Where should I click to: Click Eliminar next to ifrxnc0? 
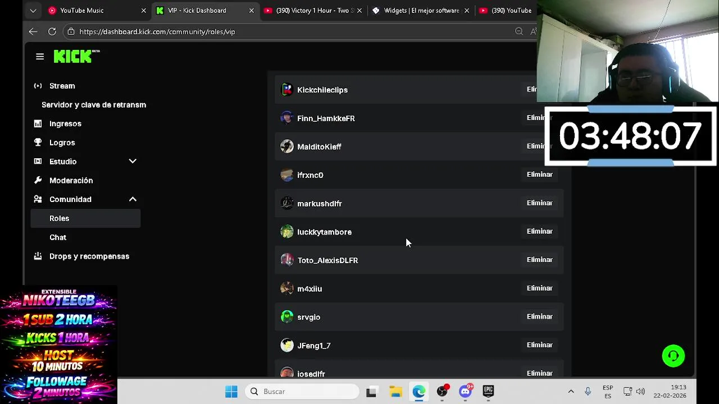pyautogui.click(x=540, y=175)
